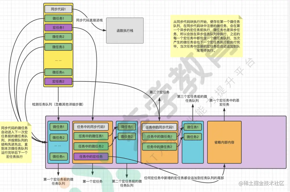Click the 任何宏任务中新增的宏任务都会追加到任务队列的尾部 caption

pyautogui.click(x=184, y=178)
